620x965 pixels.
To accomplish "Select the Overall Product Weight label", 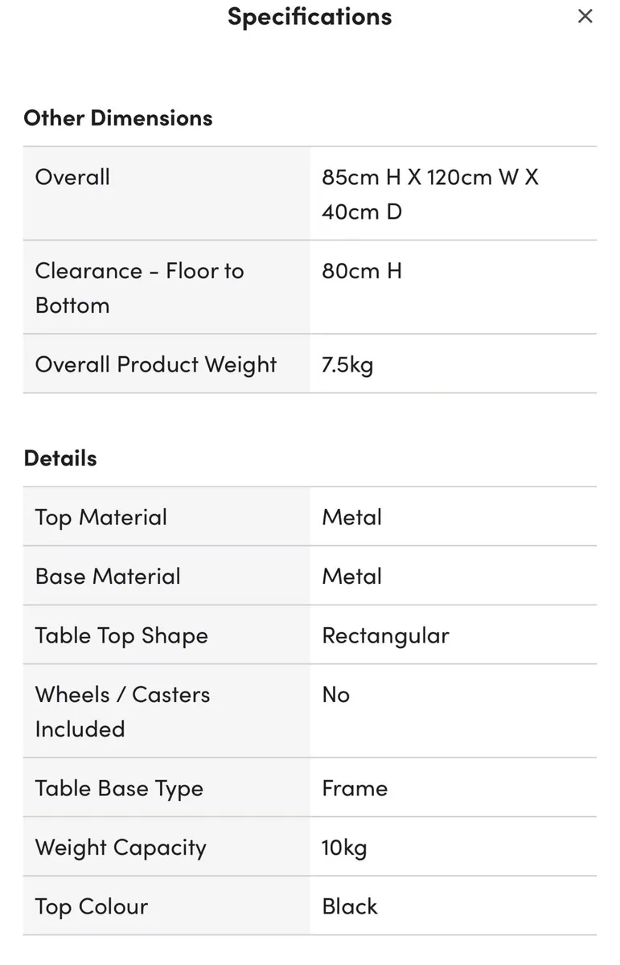I will coord(156,364).
